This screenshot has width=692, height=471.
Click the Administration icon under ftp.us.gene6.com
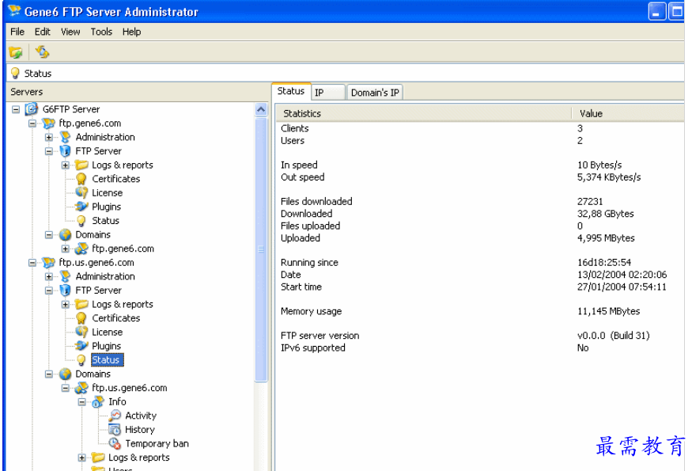(66, 276)
